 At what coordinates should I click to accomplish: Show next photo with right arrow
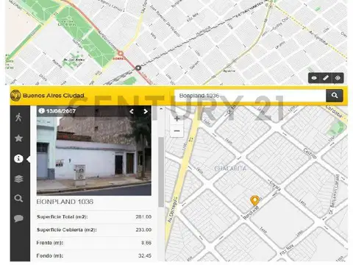point(146,111)
